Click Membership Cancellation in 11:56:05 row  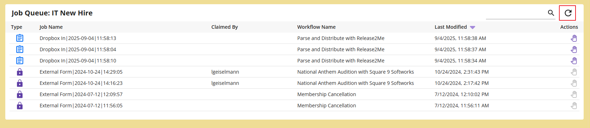(327, 106)
